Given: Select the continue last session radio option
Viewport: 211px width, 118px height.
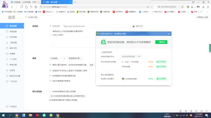Looking at the screenshot, I should pyautogui.click(x=50, y=31).
